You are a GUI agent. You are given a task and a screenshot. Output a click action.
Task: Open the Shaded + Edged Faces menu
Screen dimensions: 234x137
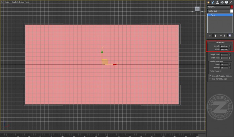click(x=20, y=2)
